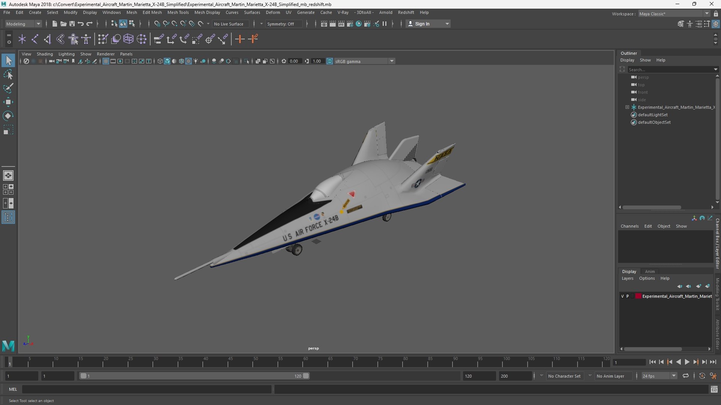Image resolution: width=721 pixels, height=405 pixels.
Task: Choose the Rotate tool in toolbox
Action: click(x=8, y=116)
